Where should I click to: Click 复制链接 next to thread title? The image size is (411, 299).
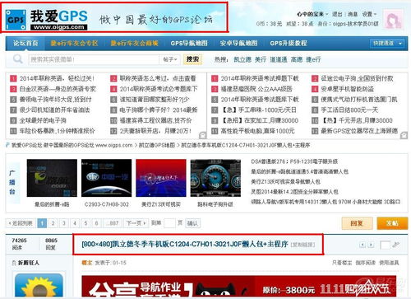coord(302,245)
